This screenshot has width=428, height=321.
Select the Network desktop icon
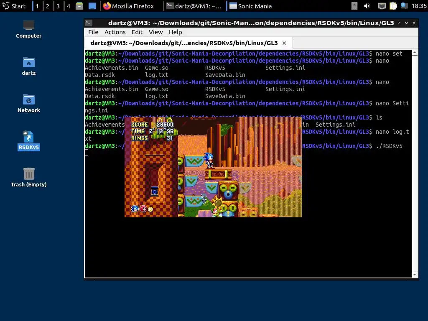29,104
